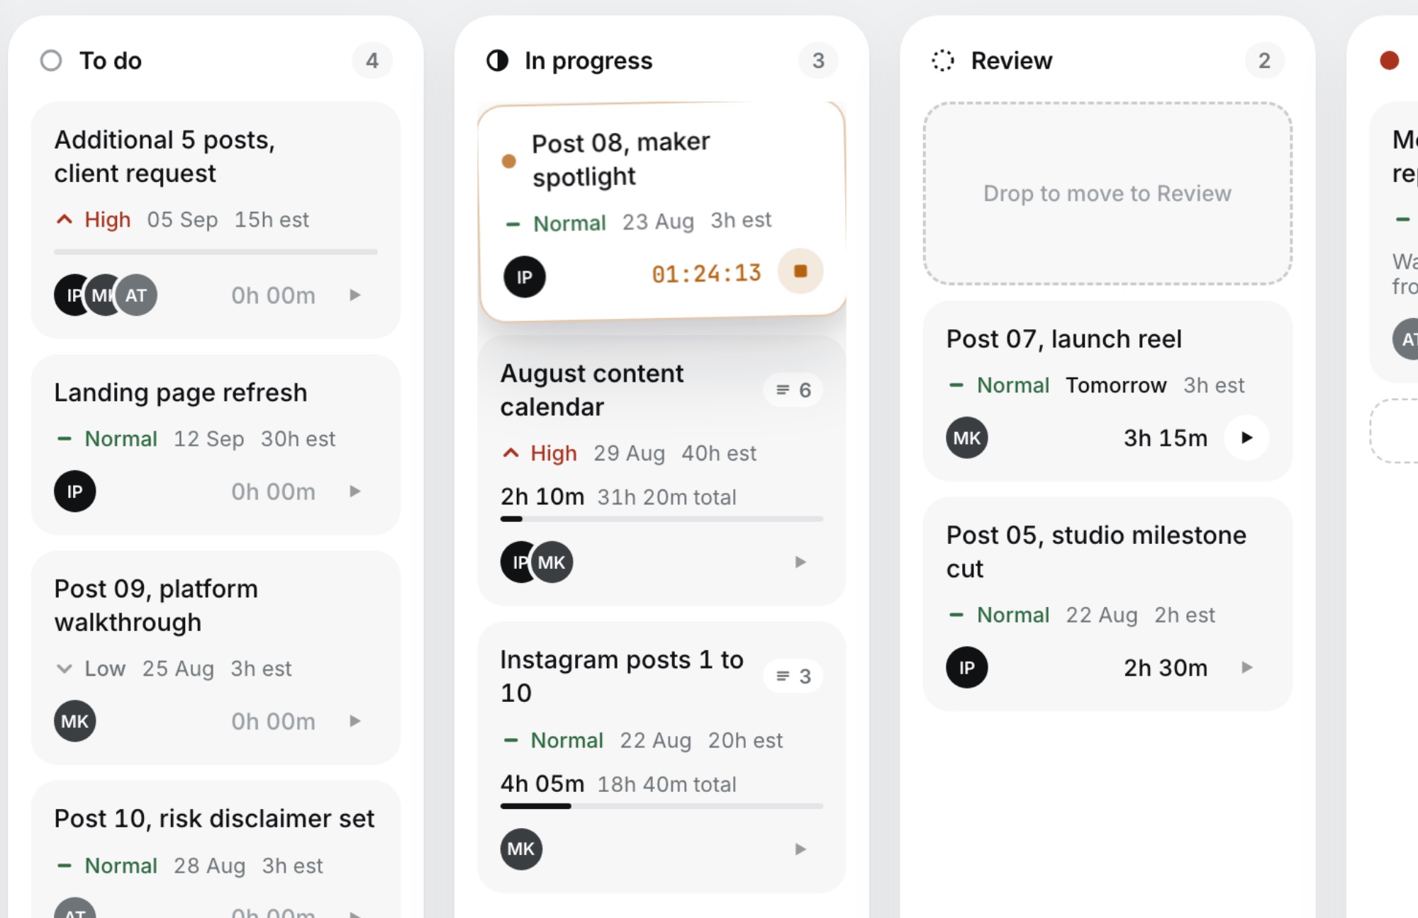Open the Review column header
Viewport: 1418px width, 918px height.
click(x=1107, y=61)
